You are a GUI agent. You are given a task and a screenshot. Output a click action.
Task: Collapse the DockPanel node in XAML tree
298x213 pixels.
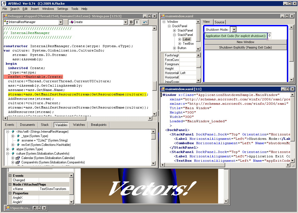coord(169,26)
